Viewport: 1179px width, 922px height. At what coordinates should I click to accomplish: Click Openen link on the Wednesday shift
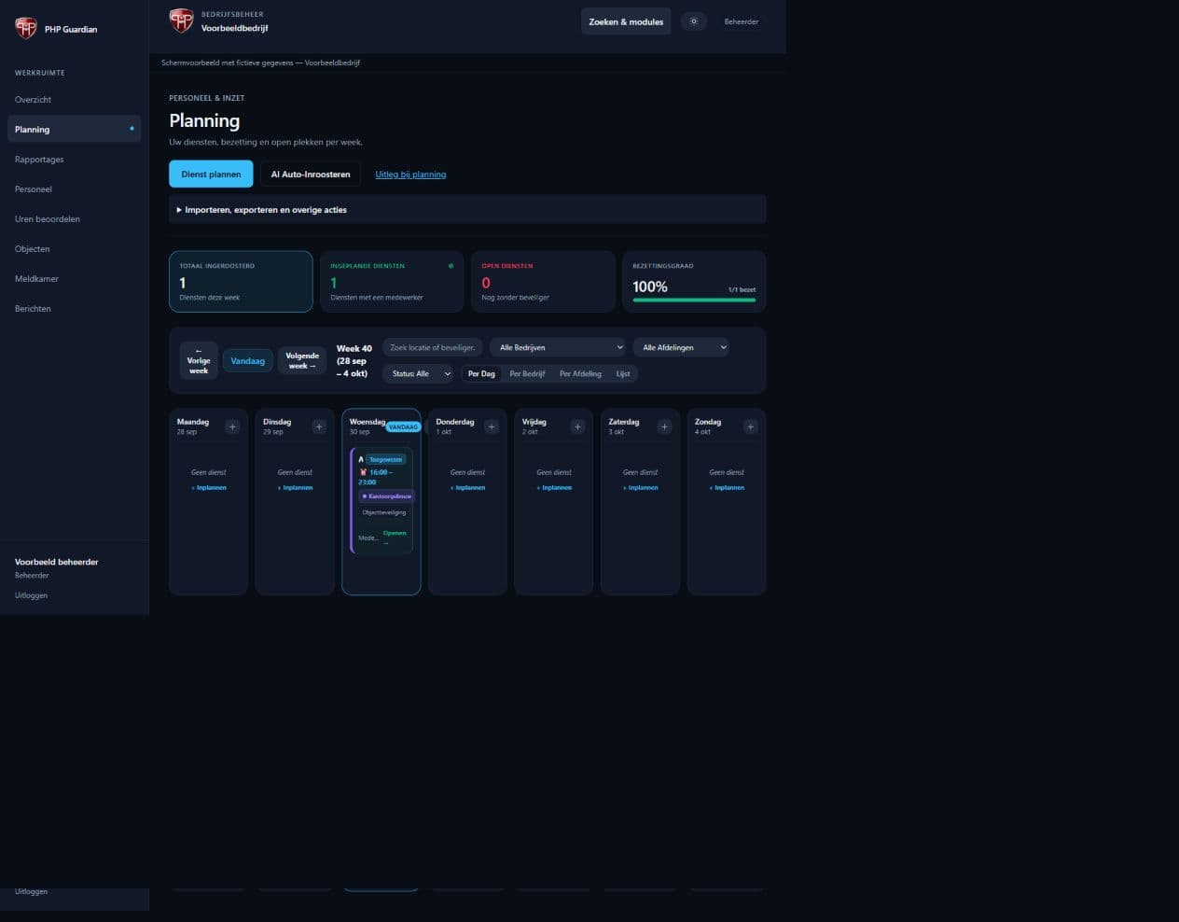(x=394, y=537)
